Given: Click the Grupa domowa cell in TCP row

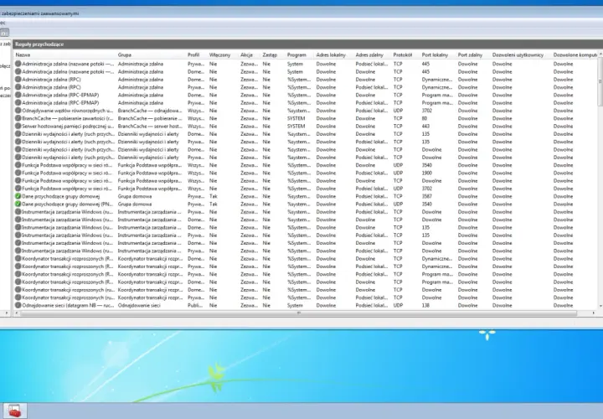Looking at the screenshot, I should (135, 196).
